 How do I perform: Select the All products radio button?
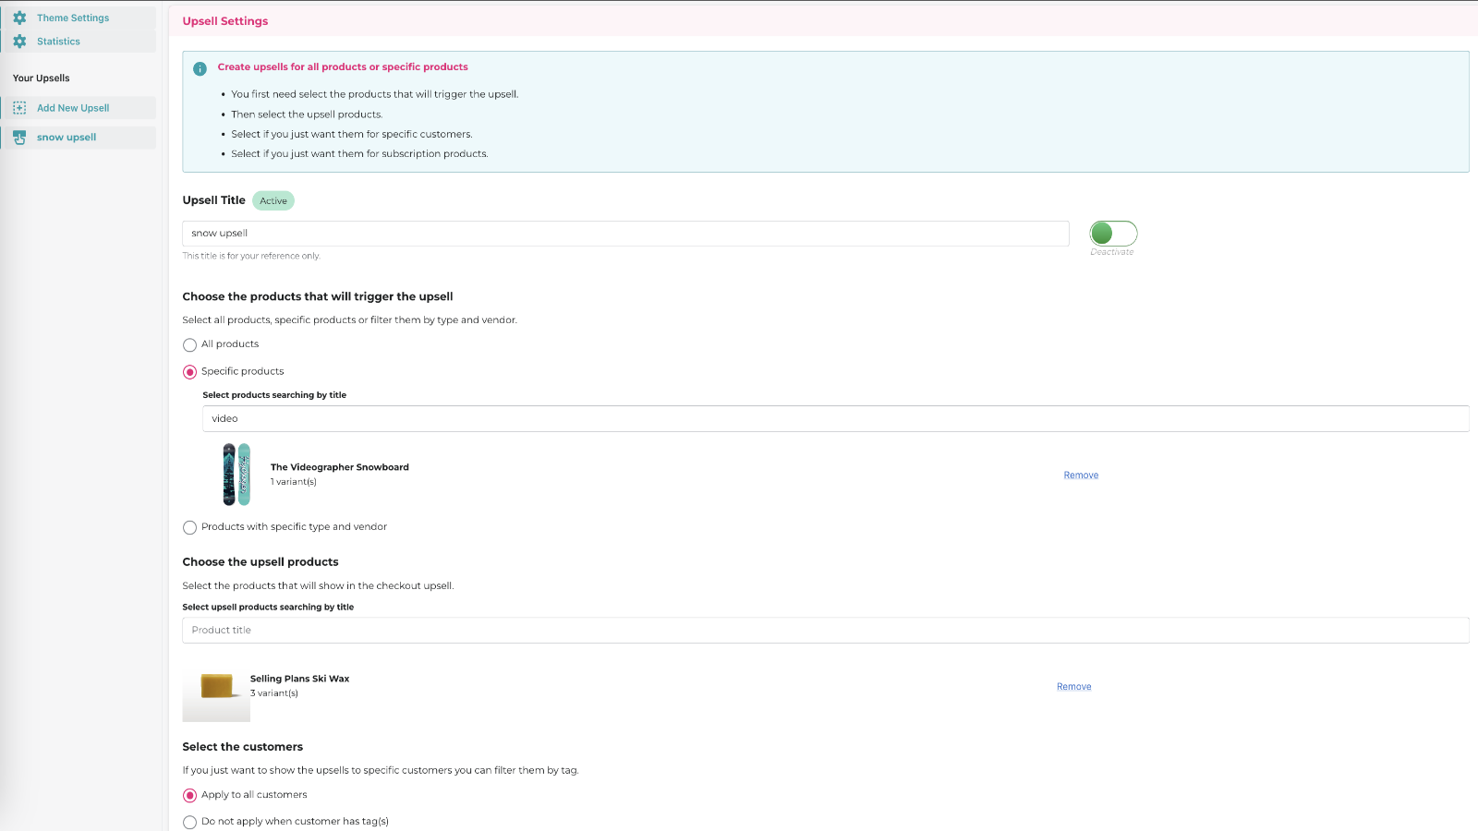[189, 344]
